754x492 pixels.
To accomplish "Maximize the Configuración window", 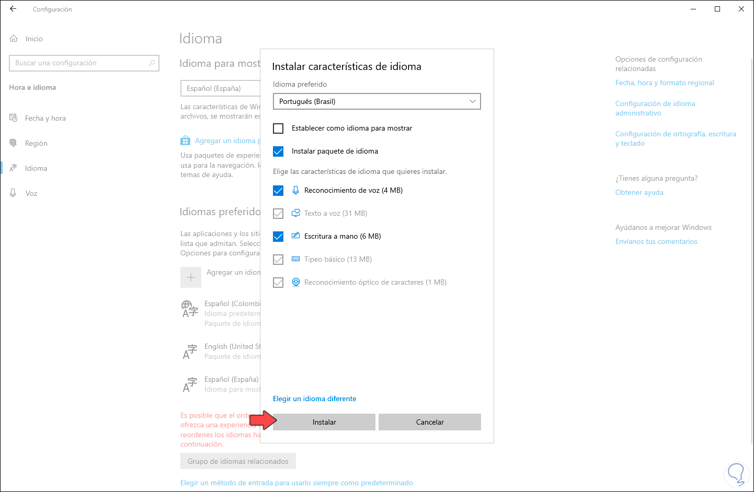I will click(x=717, y=9).
